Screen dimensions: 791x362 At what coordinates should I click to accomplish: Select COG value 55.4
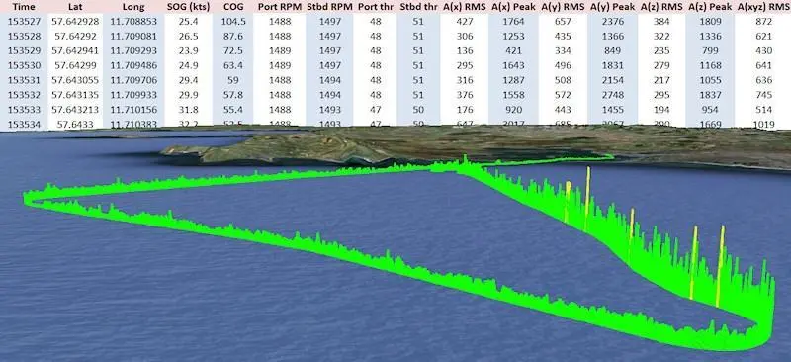coord(233,110)
